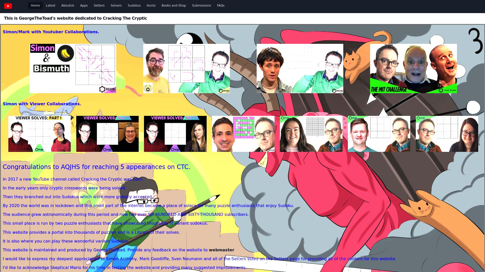The image size is (485, 272).
Task: Open the grey crossword grid viewer thumbnail
Action: [x=311, y=134]
